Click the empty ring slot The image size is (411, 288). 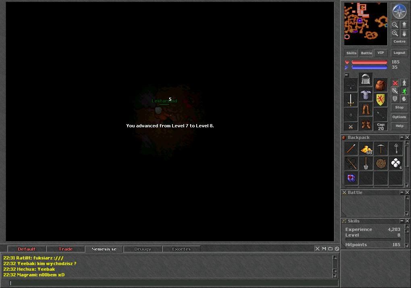pos(351,115)
